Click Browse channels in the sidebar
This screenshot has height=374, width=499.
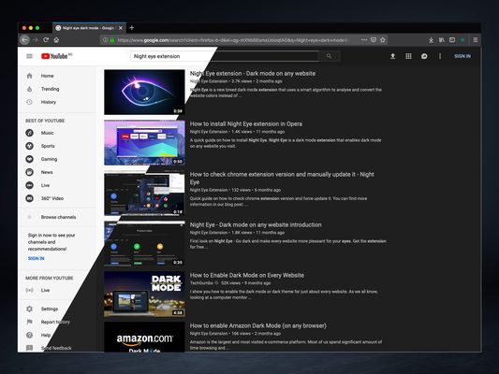pos(58,217)
